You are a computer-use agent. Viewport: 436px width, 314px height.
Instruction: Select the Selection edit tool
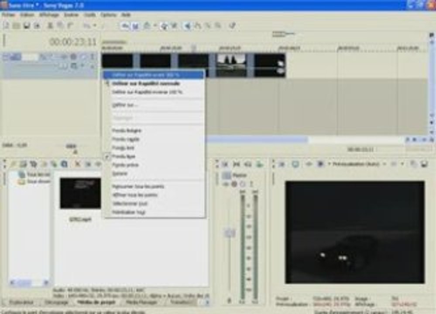208,26
